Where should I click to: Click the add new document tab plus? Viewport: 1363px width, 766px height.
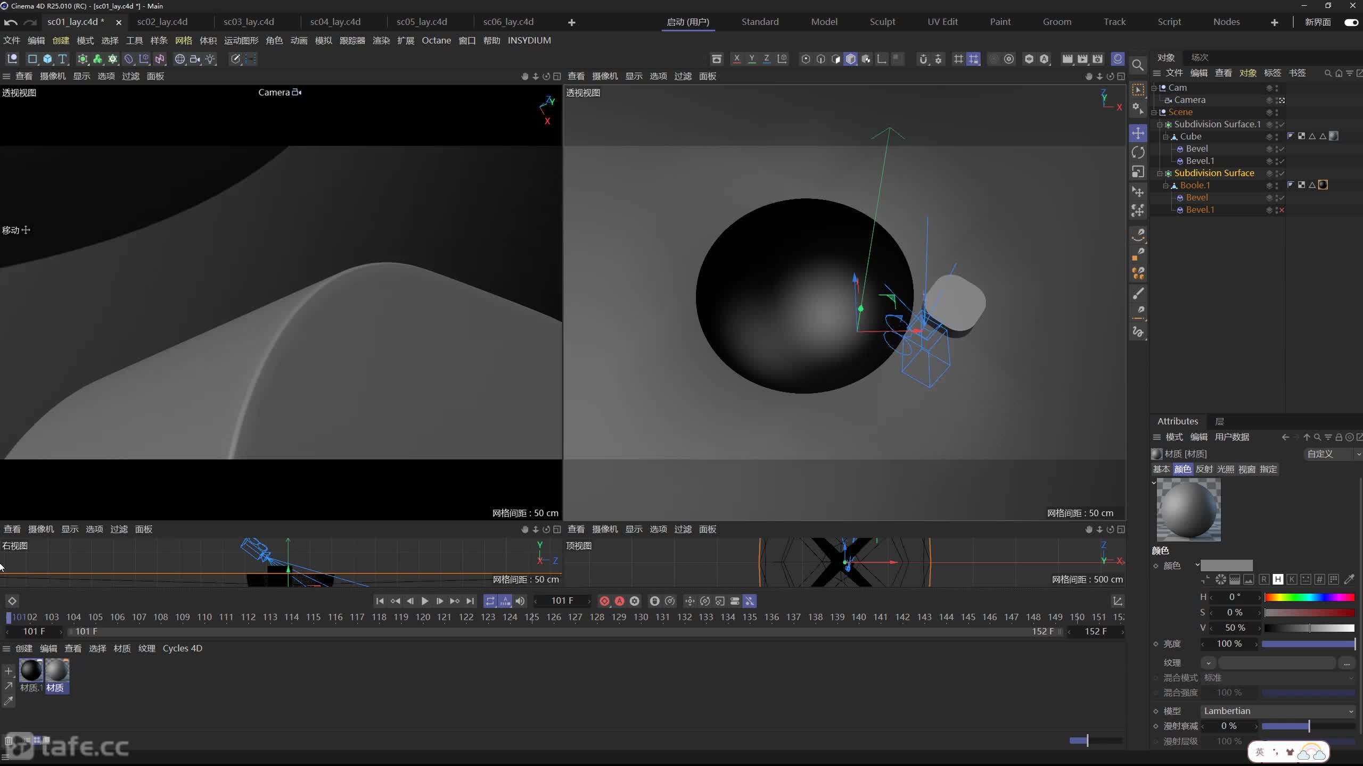[571, 22]
